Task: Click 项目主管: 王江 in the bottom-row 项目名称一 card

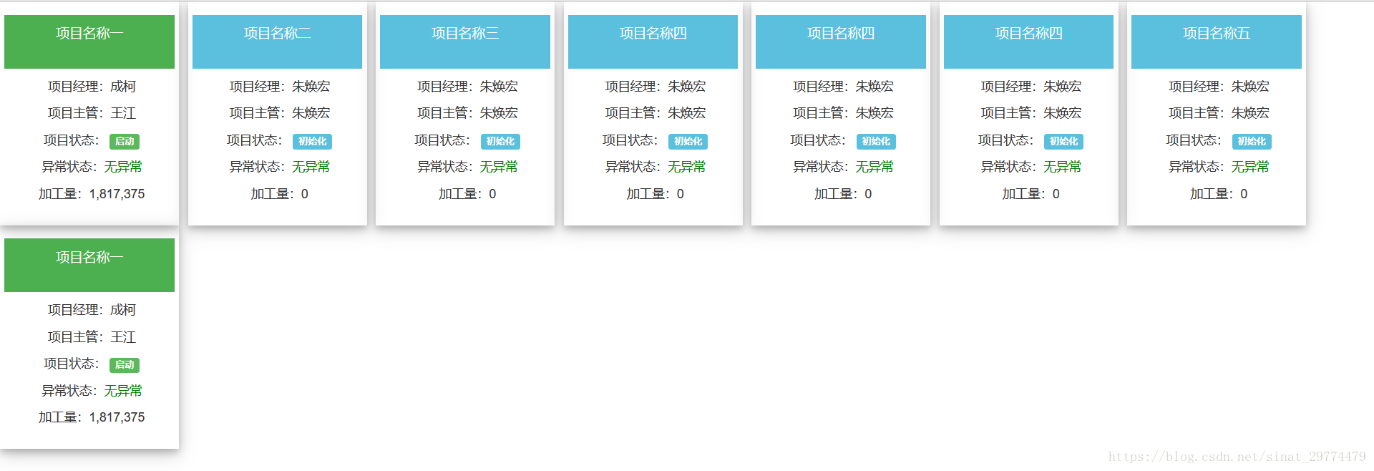Action: tap(92, 337)
